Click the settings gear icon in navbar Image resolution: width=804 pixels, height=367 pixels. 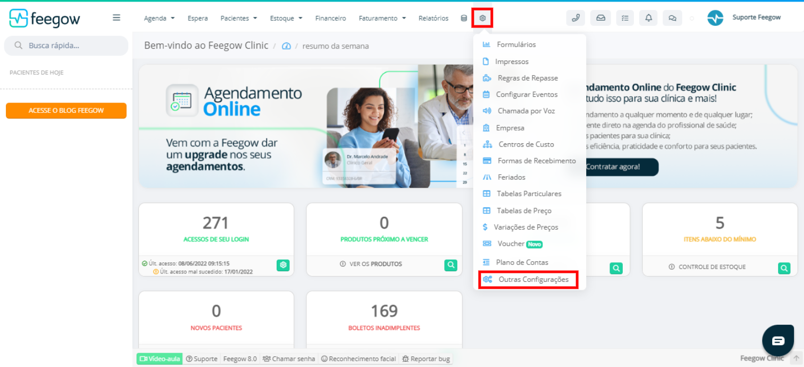click(482, 18)
